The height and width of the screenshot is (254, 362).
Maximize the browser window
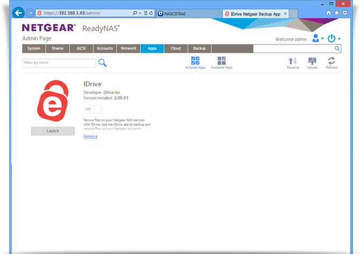click(331, 4)
